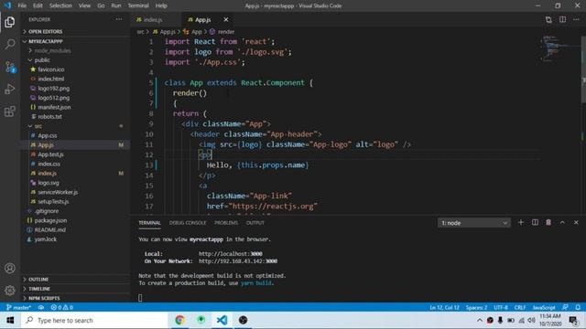Click Spaces: 2 indentation selector
Image resolution: width=586 pixels, height=329 pixels.
(476, 307)
